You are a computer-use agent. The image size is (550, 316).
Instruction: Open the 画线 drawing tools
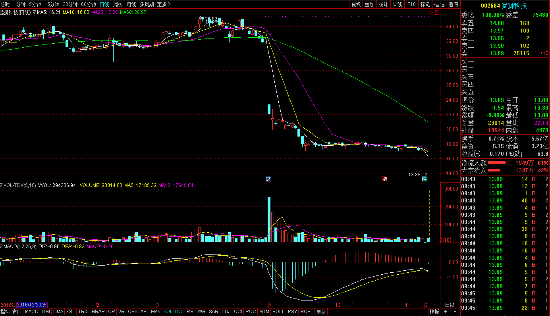pyautogui.click(x=397, y=4)
